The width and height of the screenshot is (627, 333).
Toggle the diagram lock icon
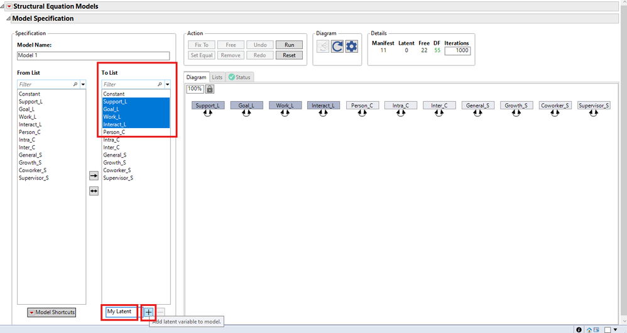pos(210,89)
